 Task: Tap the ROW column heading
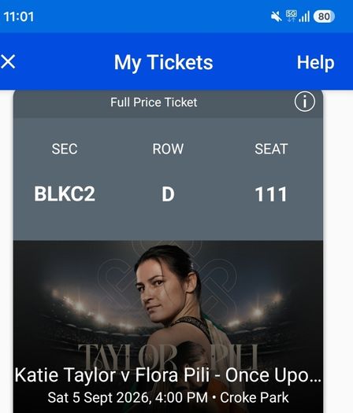(168, 149)
